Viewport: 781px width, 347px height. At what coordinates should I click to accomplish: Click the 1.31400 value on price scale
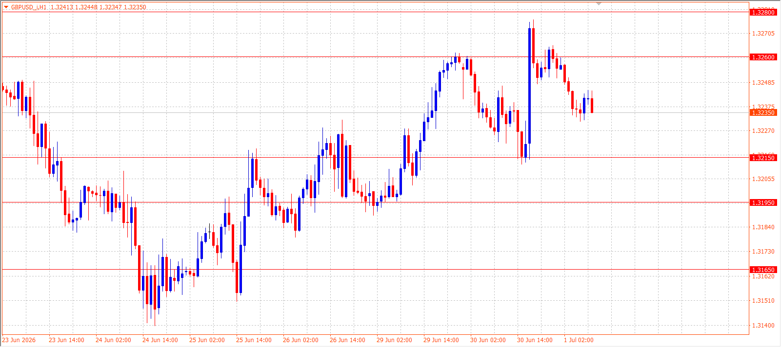coord(763,326)
